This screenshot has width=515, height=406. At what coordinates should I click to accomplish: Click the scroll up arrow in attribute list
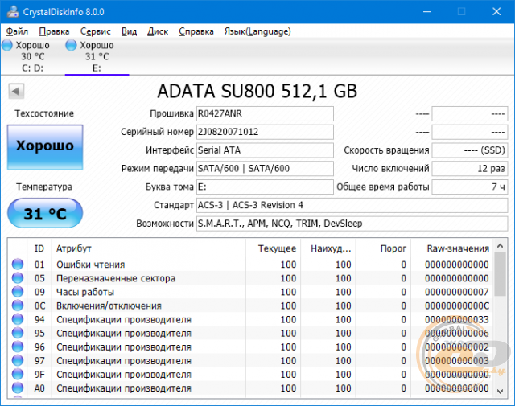(501, 245)
